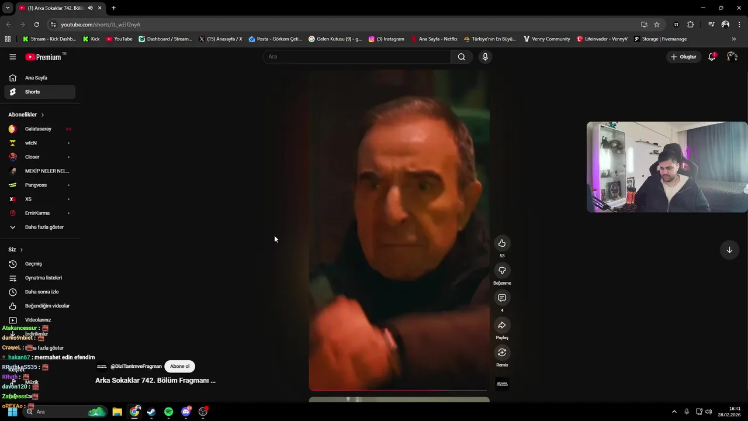The width and height of the screenshot is (748, 421).
Task: Dislike the Short with Beğenme icon
Action: (x=501, y=271)
